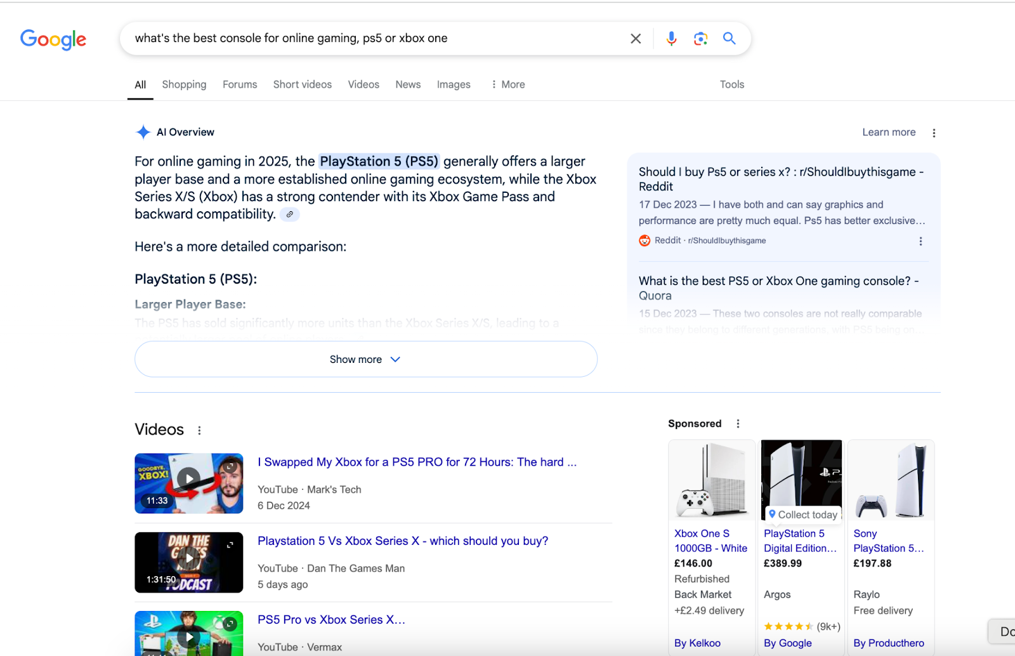The height and width of the screenshot is (656, 1015).
Task: Play the PS5 Pro vs Xbox Series X thumbnail
Action: [188, 633]
